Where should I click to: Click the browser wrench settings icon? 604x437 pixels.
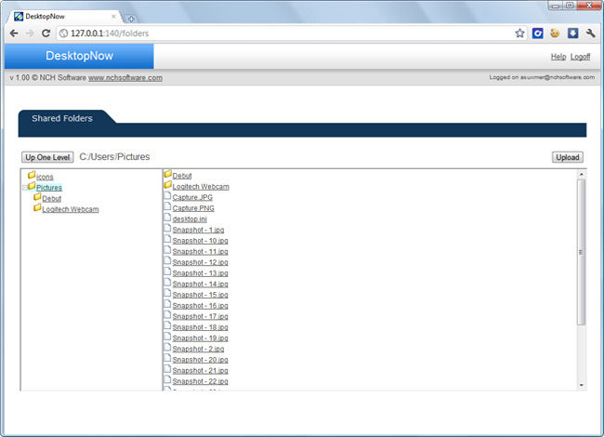pos(590,33)
